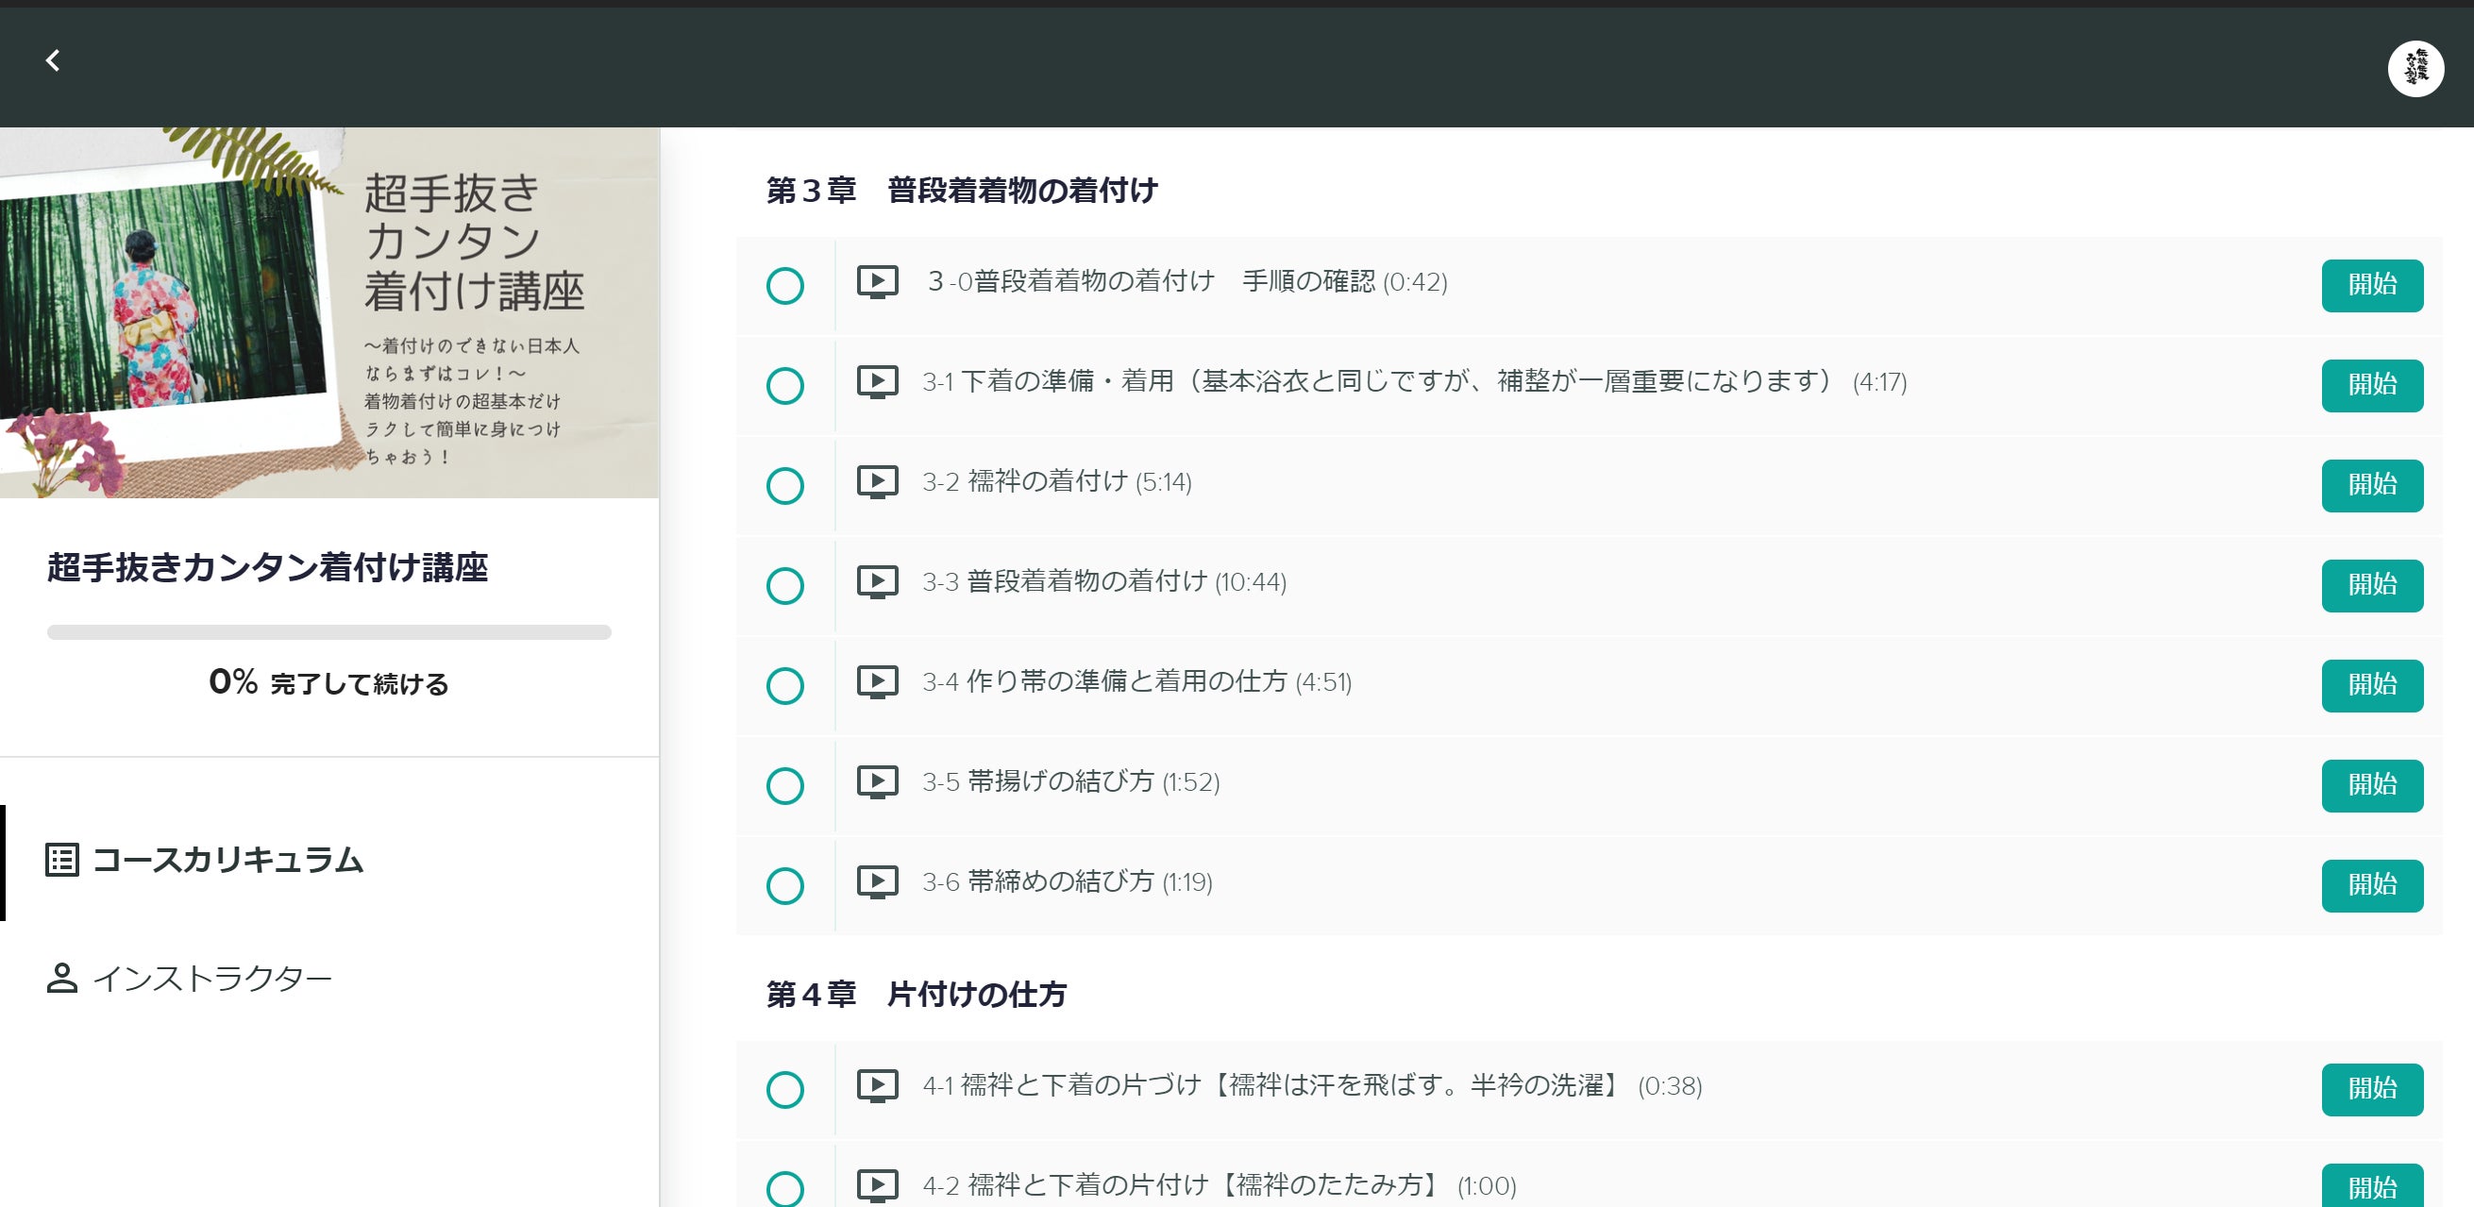Image resolution: width=2474 pixels, height=1207 pixels.
Task: Start lesson 4-1 with its 開始 button
Action: click(x=2371, y=1089)
